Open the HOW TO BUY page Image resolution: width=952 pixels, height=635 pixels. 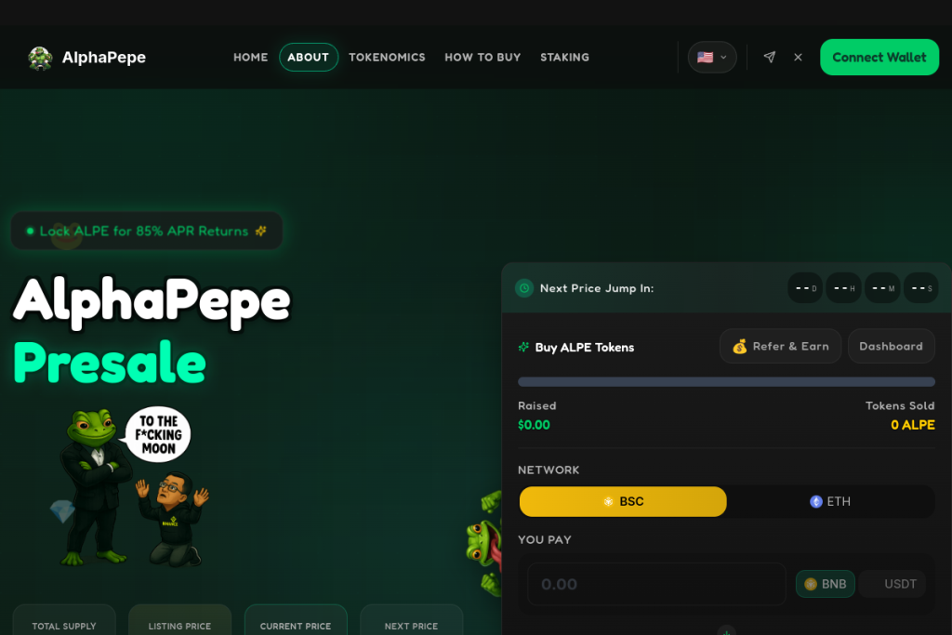click(483, 57)
